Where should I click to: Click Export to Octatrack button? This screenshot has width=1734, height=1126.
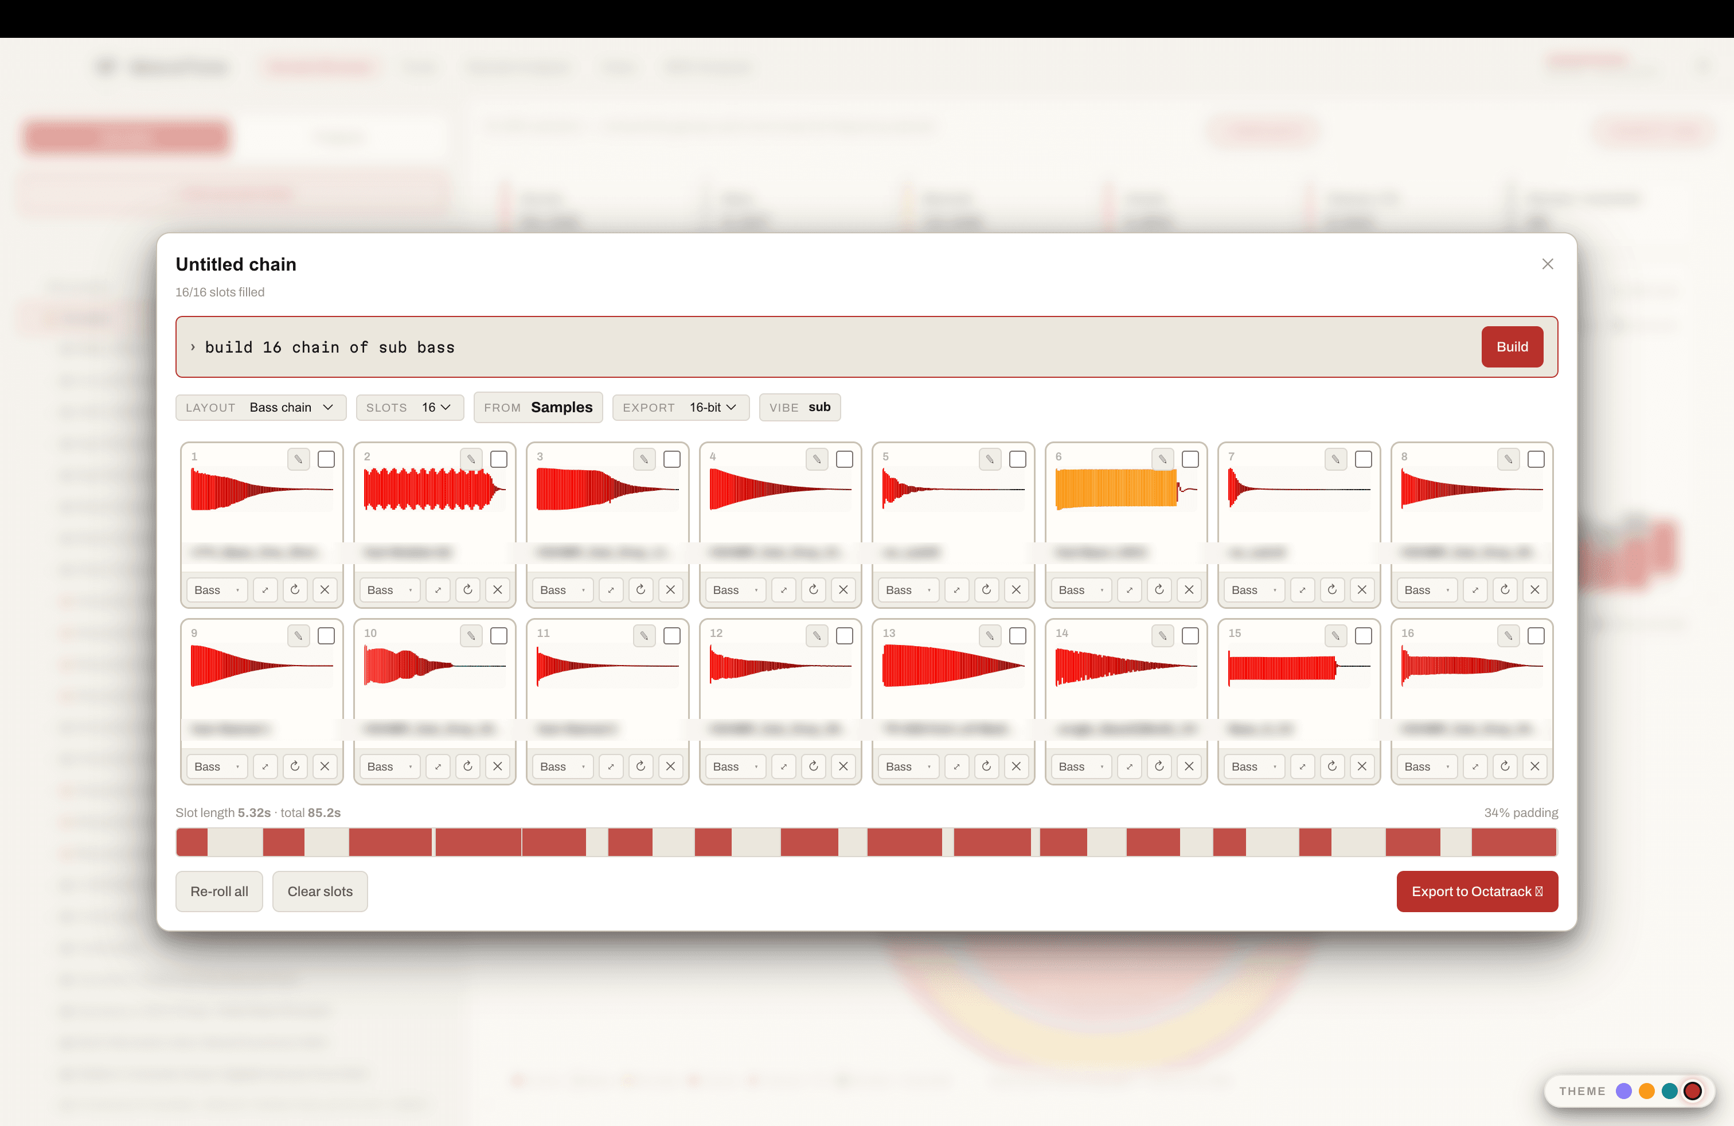click(x=1477, y=891)
